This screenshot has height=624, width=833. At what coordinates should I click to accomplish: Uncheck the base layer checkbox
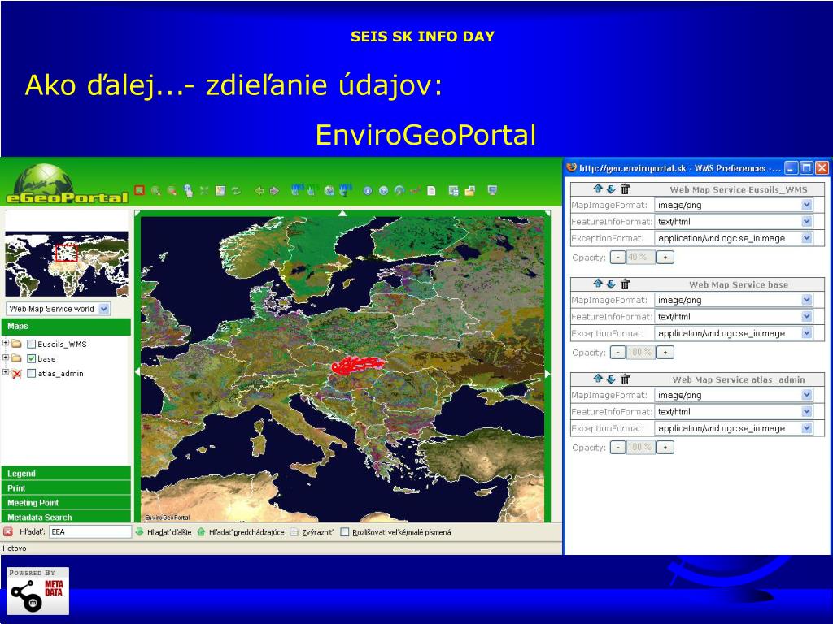click(x=32, y=358)
